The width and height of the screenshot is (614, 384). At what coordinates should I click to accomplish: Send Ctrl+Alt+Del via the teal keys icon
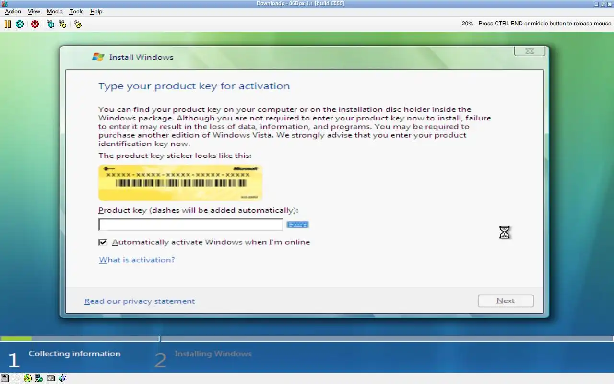(x=50, y=24)
